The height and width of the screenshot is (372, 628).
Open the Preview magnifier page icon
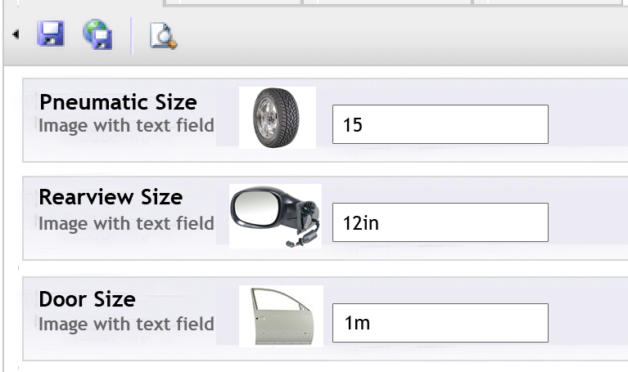point(163,36)
